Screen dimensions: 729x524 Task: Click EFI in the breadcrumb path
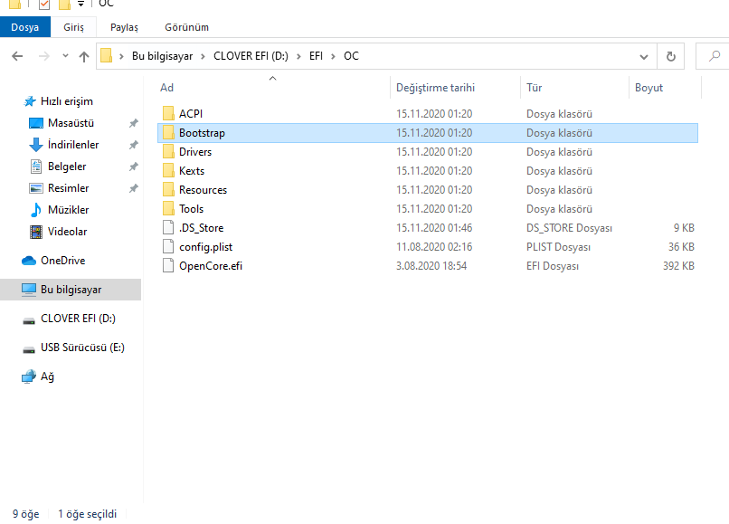pyautogui.click(x=315, y=56)
